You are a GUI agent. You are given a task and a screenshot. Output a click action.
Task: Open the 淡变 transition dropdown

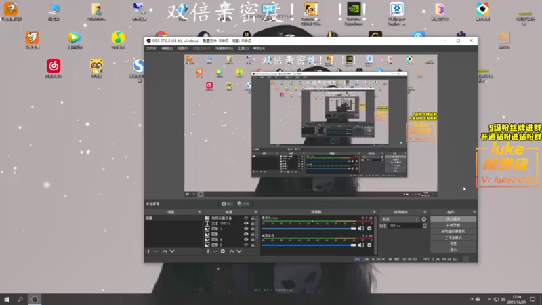(400, 219)
